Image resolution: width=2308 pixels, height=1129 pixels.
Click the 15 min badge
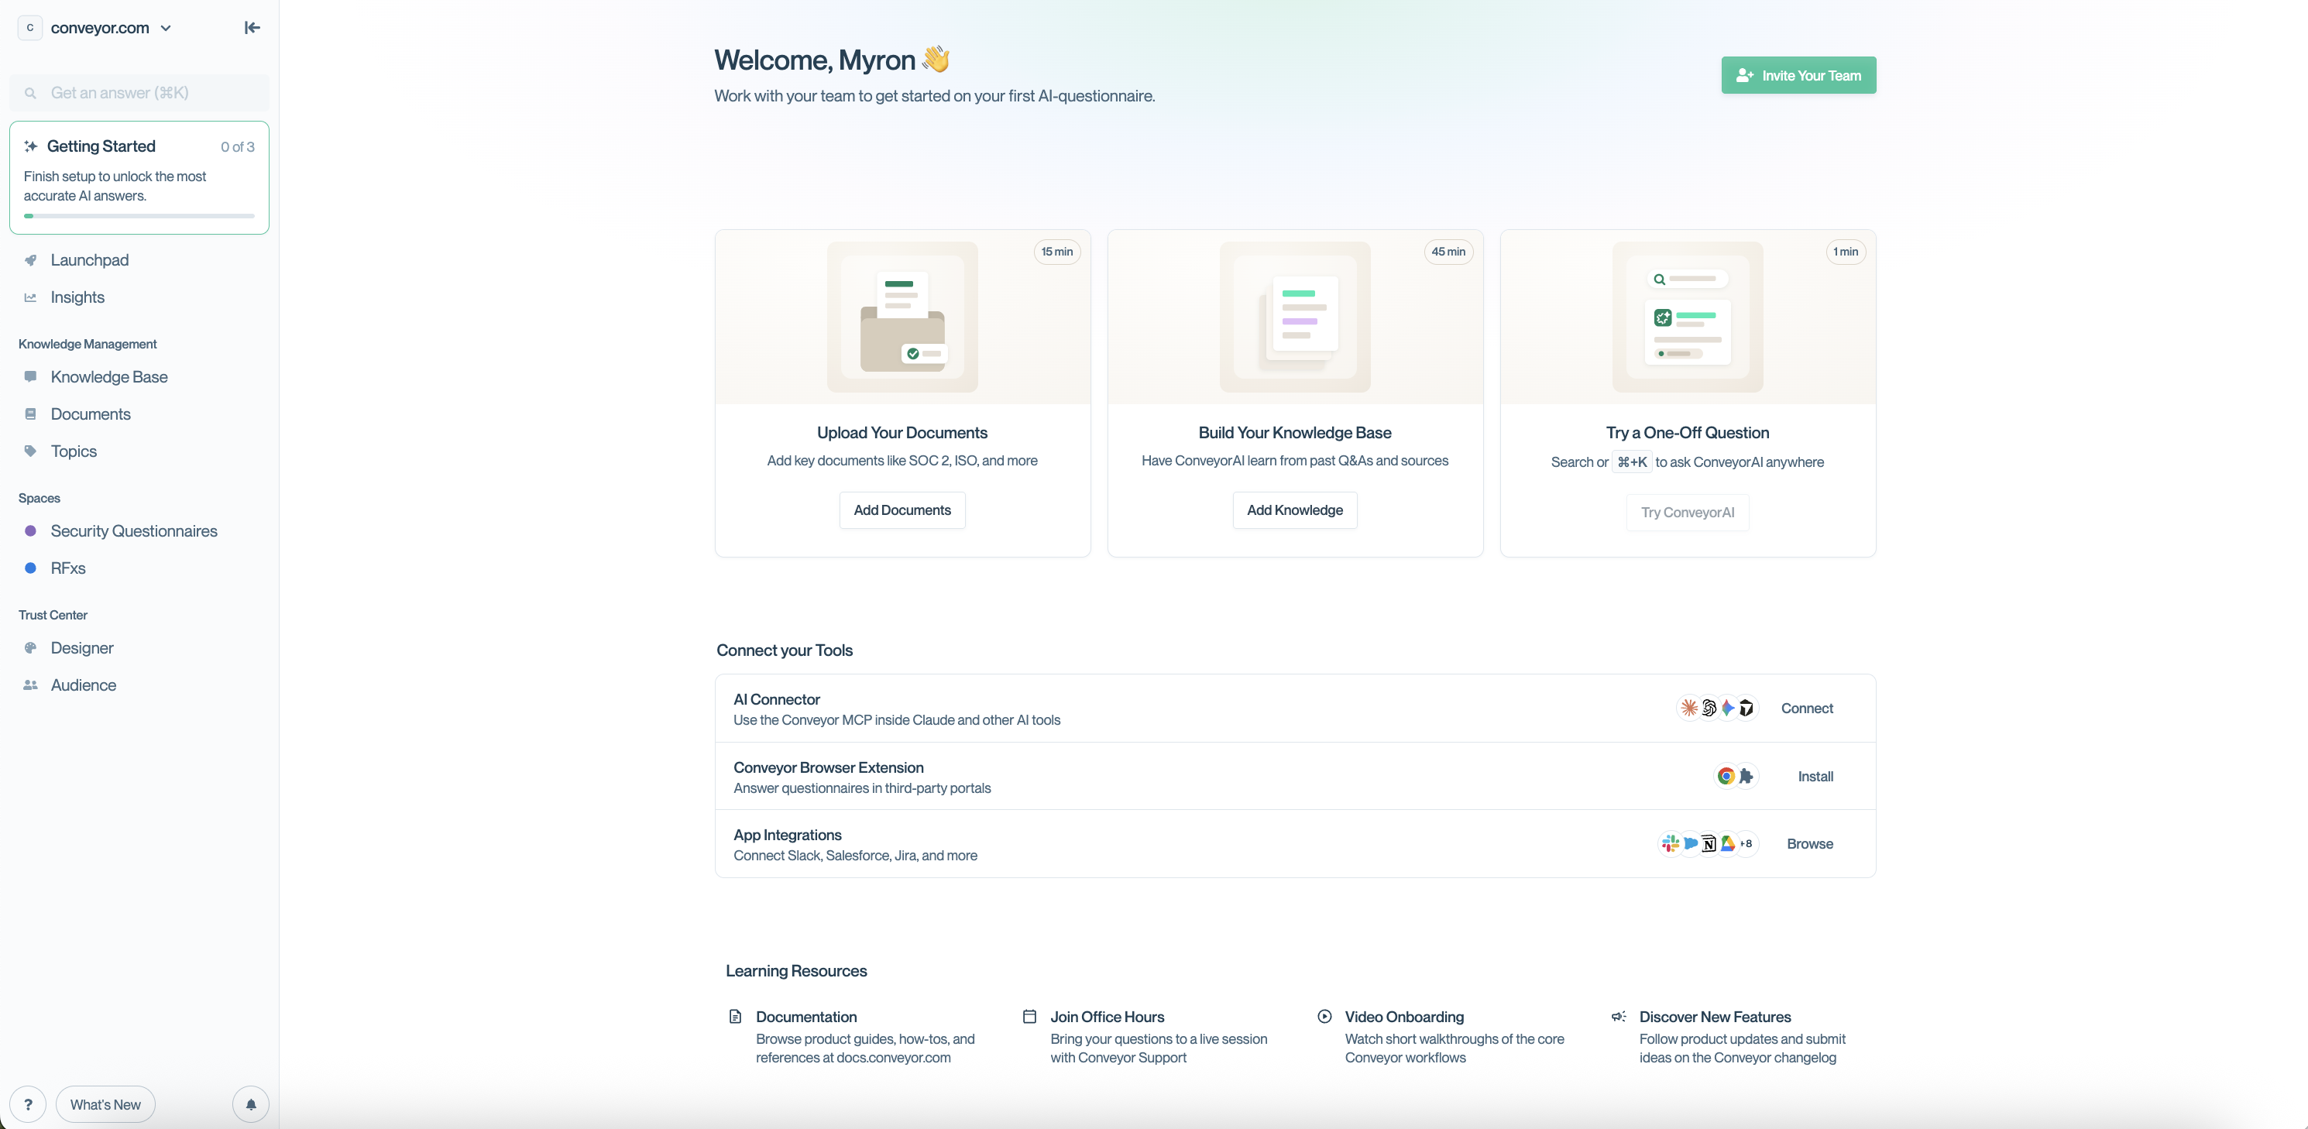pos(1057,252)
